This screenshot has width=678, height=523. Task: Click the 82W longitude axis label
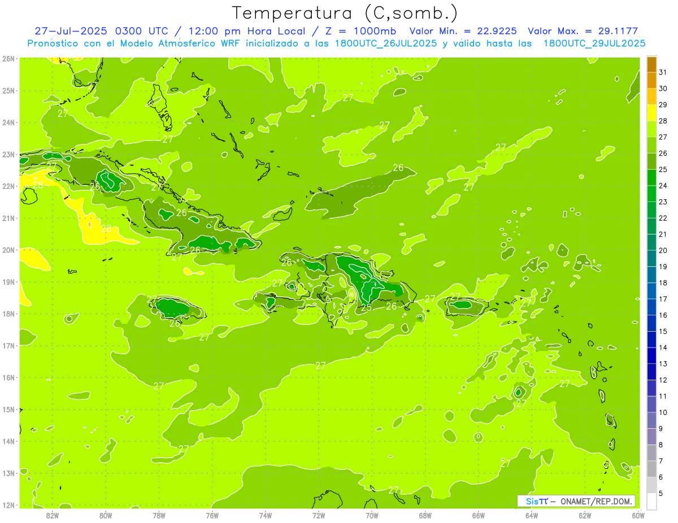pos(53,515)
